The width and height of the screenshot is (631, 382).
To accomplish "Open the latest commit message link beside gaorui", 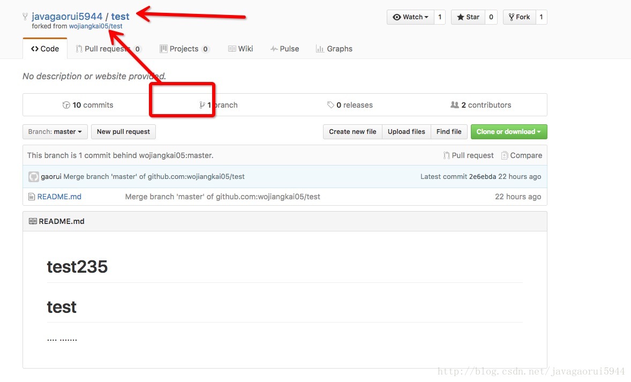I will tap(154, 177).
